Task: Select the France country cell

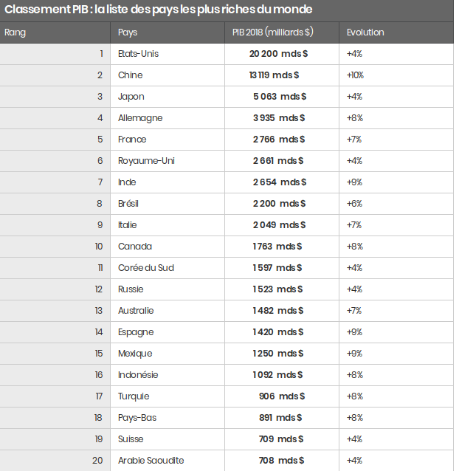Action: (132, 140)
